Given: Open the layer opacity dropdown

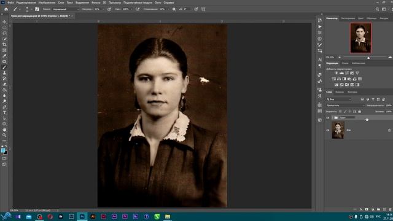Looking at the screenshot, I should (389, 106).
